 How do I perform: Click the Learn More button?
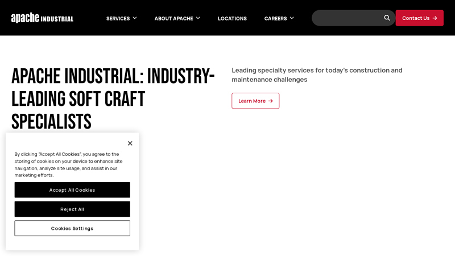click(x=255, y=101)
